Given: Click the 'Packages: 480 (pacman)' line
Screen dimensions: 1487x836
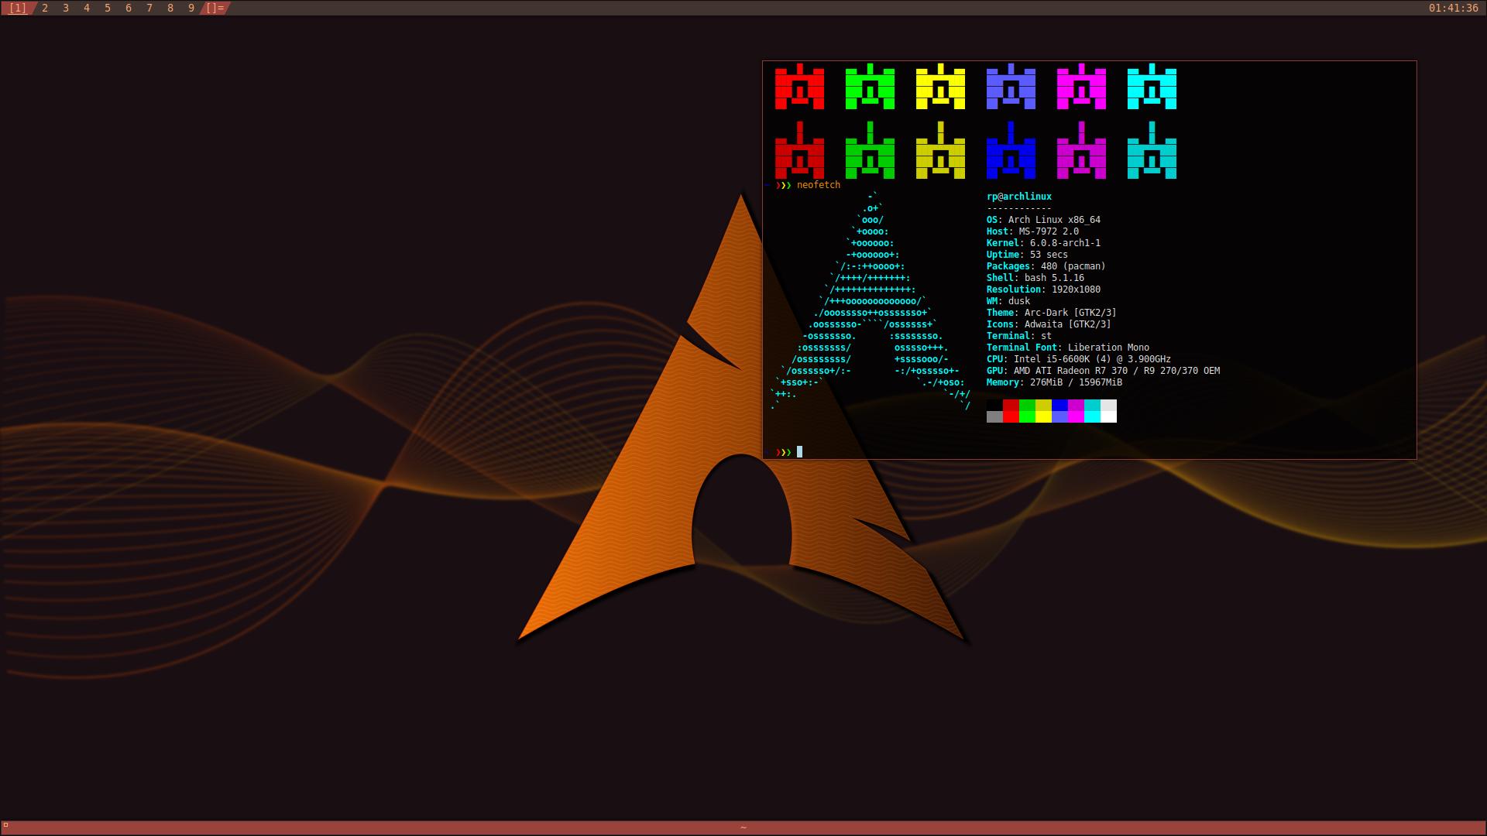Looking at the screenshot, I should pos(1046,266).
